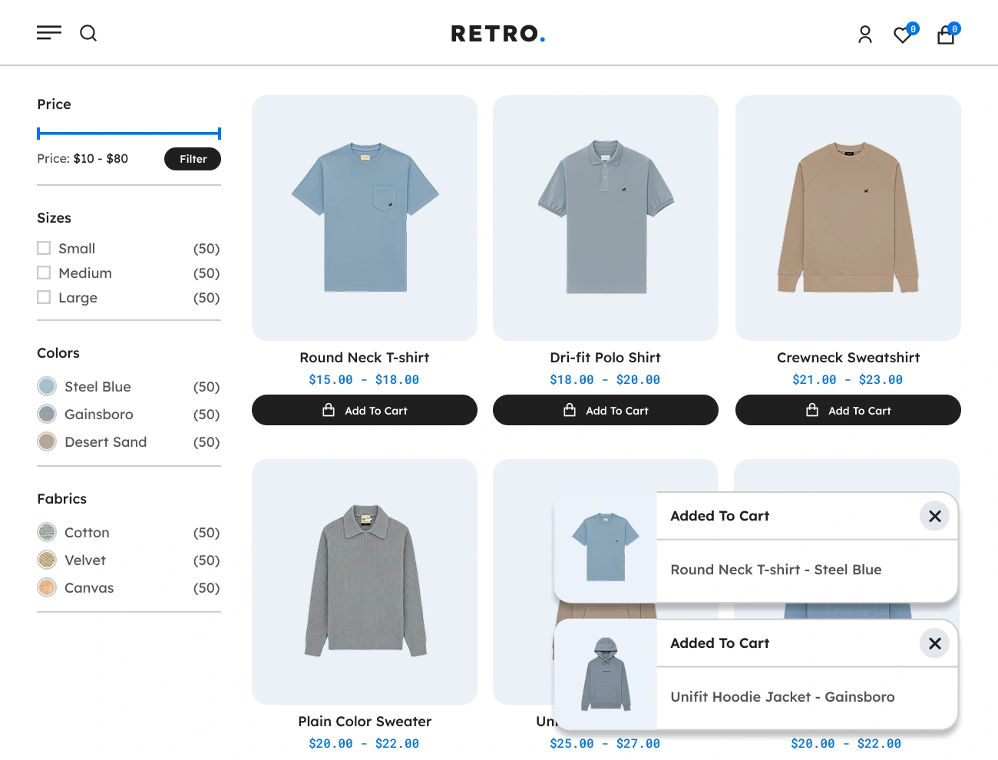Click the Round Neck T-shirt title

tap(365, 358)
